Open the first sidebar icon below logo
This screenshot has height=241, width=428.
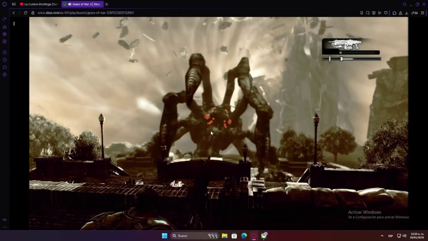click(x=5, y=19)
